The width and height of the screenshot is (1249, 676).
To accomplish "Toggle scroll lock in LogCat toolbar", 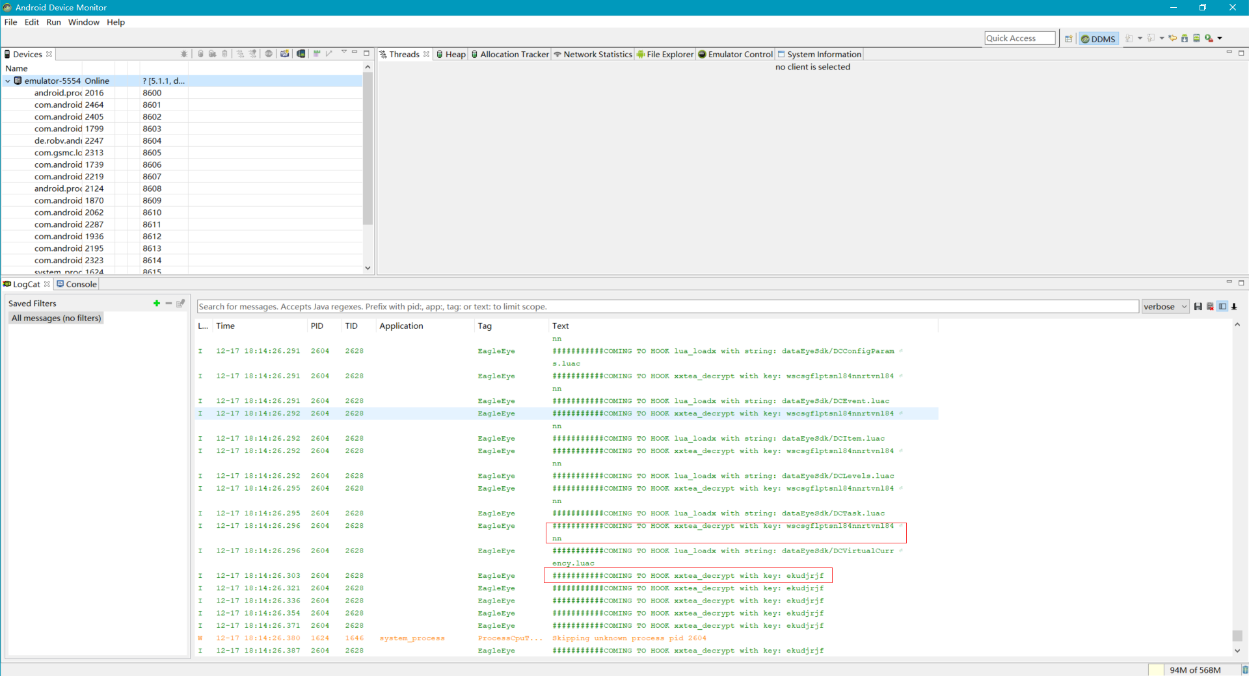I will tap(1234, 306).
